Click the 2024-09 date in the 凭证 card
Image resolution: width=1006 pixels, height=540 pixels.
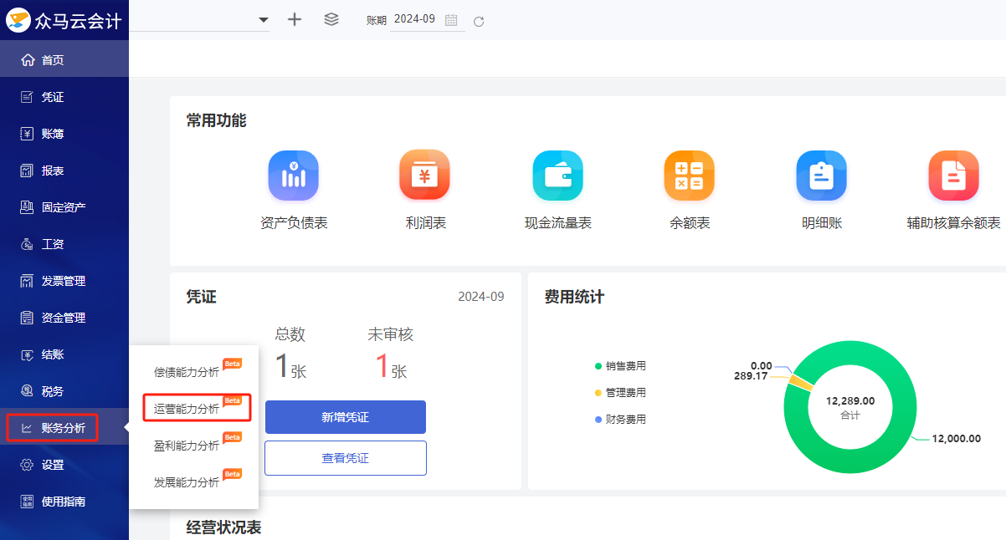pyautogui.click(x=481, y=297)
